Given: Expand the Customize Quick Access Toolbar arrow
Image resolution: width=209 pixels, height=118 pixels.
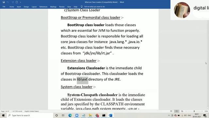Looking at the screenshot, I should (x=20, y=2).
